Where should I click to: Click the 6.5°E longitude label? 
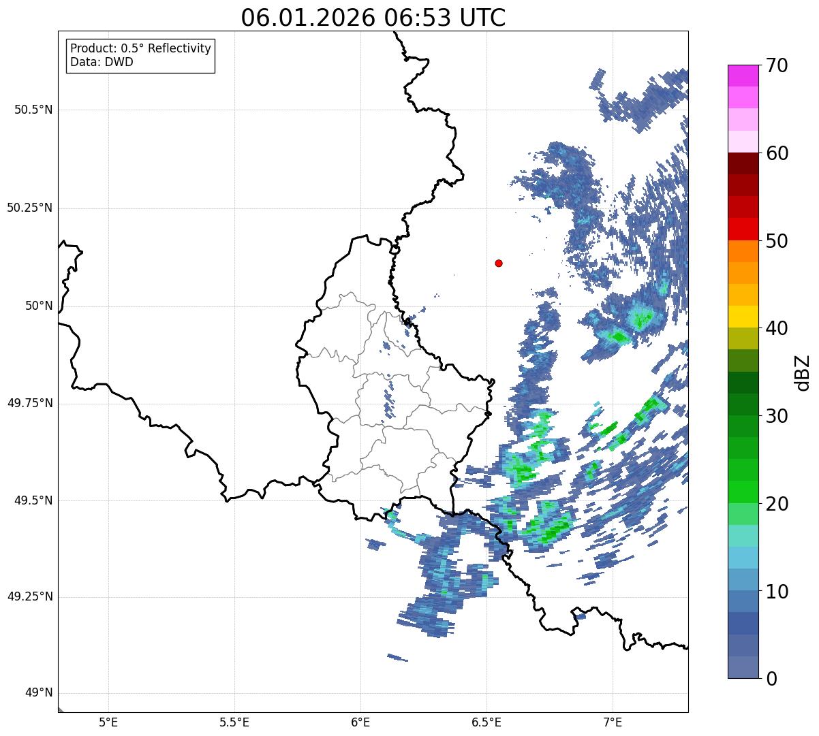487,722
